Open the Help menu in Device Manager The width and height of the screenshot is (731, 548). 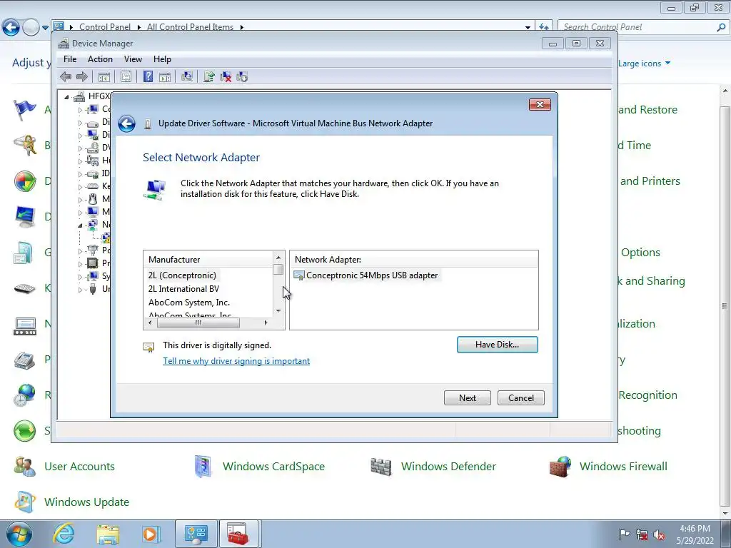pyautogui.click(x=162, y=59)
